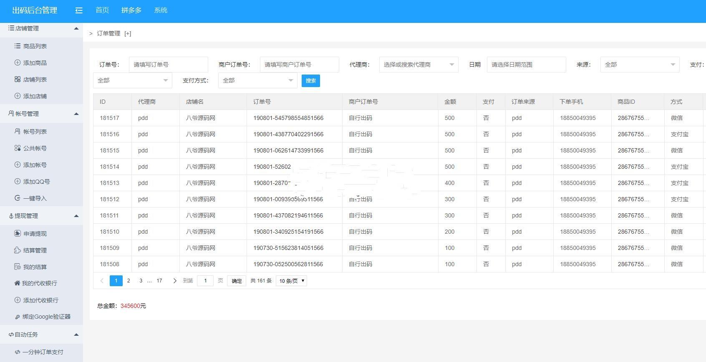706x362 pixels.
Task: Open 帐号列表 in the sidebar
Action: (35, 132)
